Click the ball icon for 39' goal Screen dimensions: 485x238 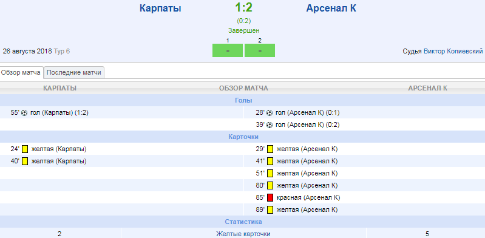pyautogui.click(x=270, y=125)
